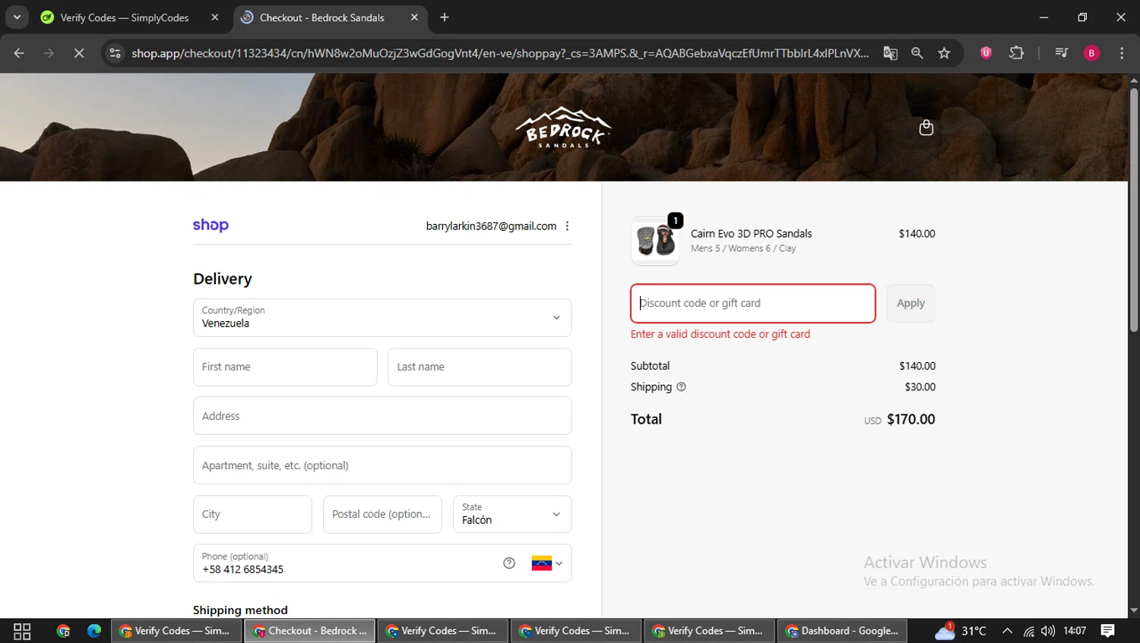Click the Total $170.00 amount
The width and height of the screenshot is (1140, 643).
point(910,419)
